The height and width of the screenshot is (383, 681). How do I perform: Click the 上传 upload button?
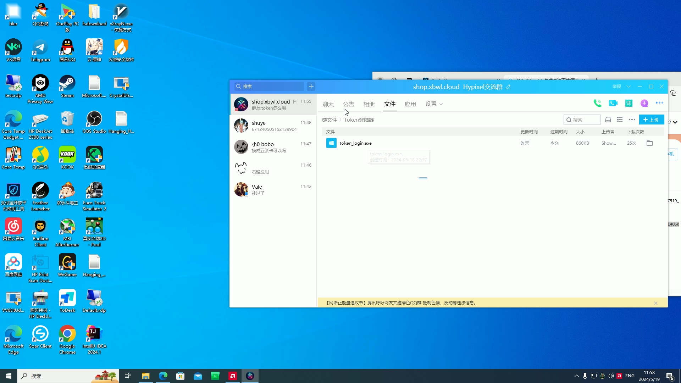pyautogui.click(x=652, y=120)
